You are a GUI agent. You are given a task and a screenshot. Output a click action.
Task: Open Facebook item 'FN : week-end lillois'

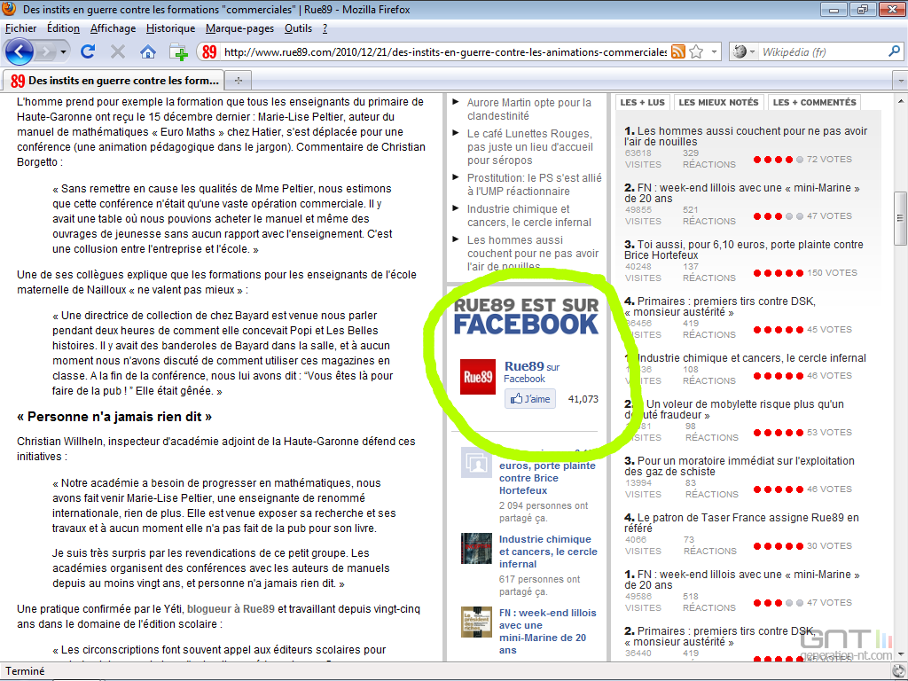click(547, 631)
